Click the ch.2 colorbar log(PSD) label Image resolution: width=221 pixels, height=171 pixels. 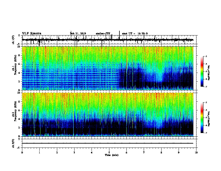point(209,119)
